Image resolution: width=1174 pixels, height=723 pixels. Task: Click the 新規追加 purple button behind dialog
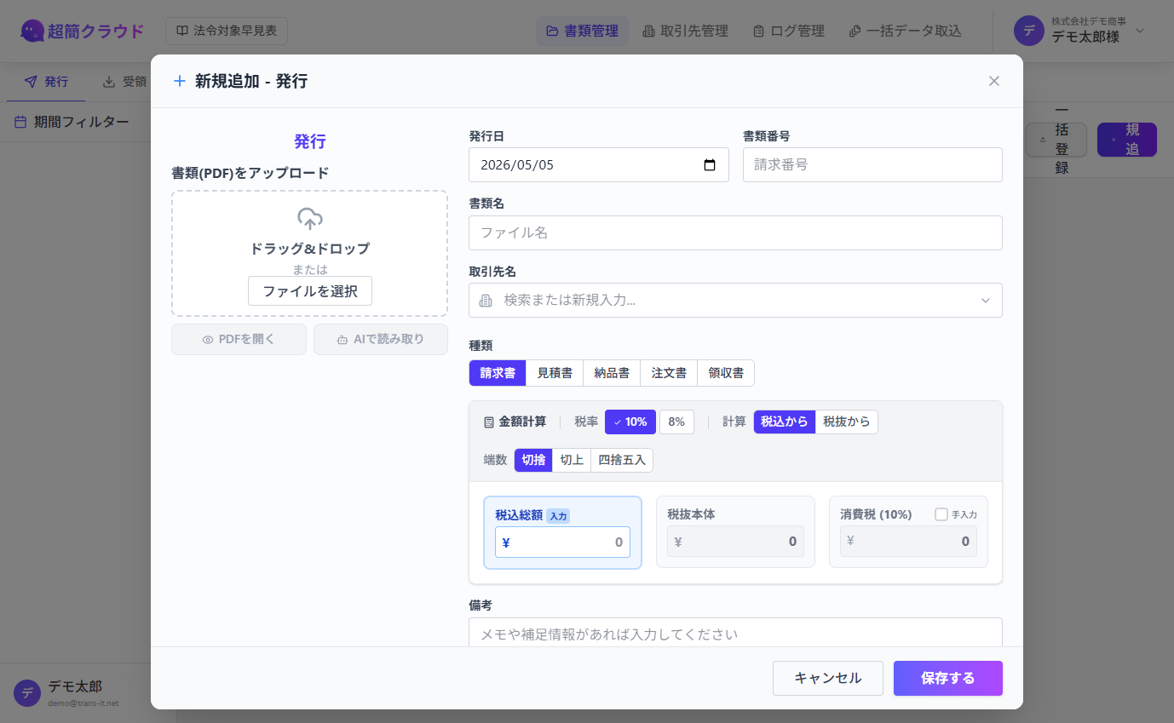(1127, 140)
